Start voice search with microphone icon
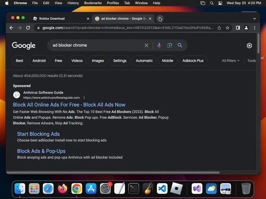Image resolution: width=266 pixels, height=199 pixels. 159,45
